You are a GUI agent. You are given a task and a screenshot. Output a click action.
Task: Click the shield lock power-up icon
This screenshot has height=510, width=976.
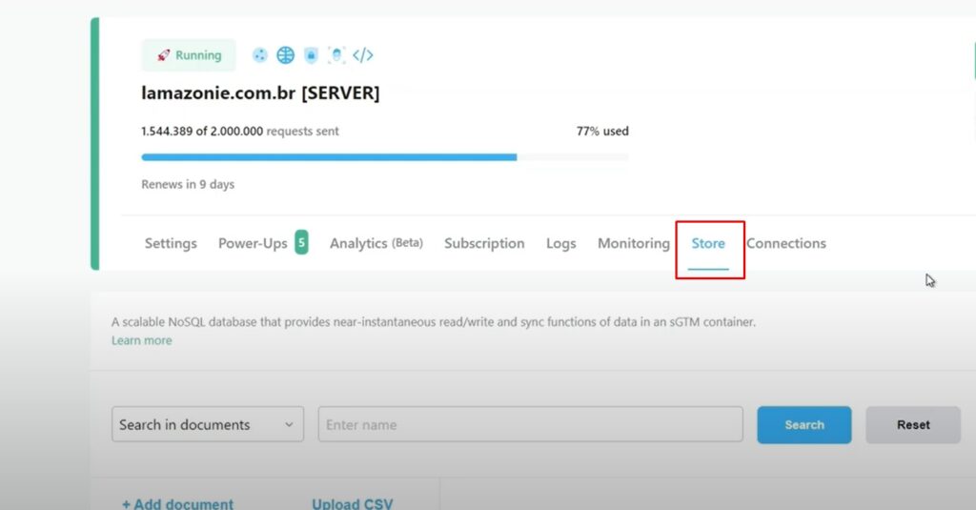click(311, 55)
